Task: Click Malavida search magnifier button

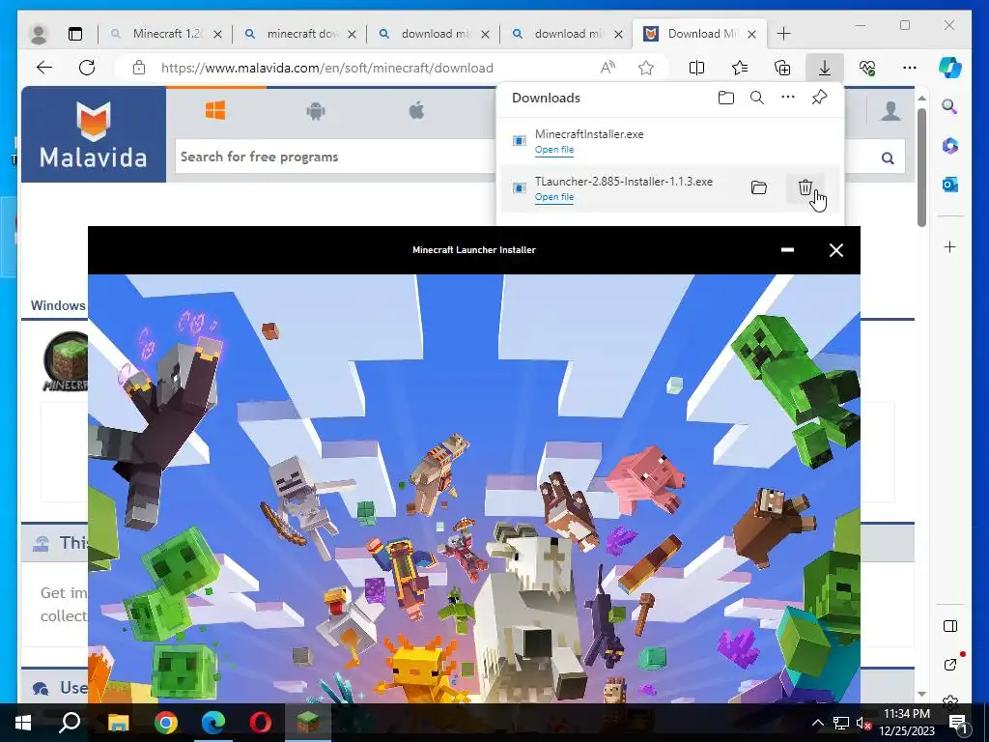Action: point(888,157)
